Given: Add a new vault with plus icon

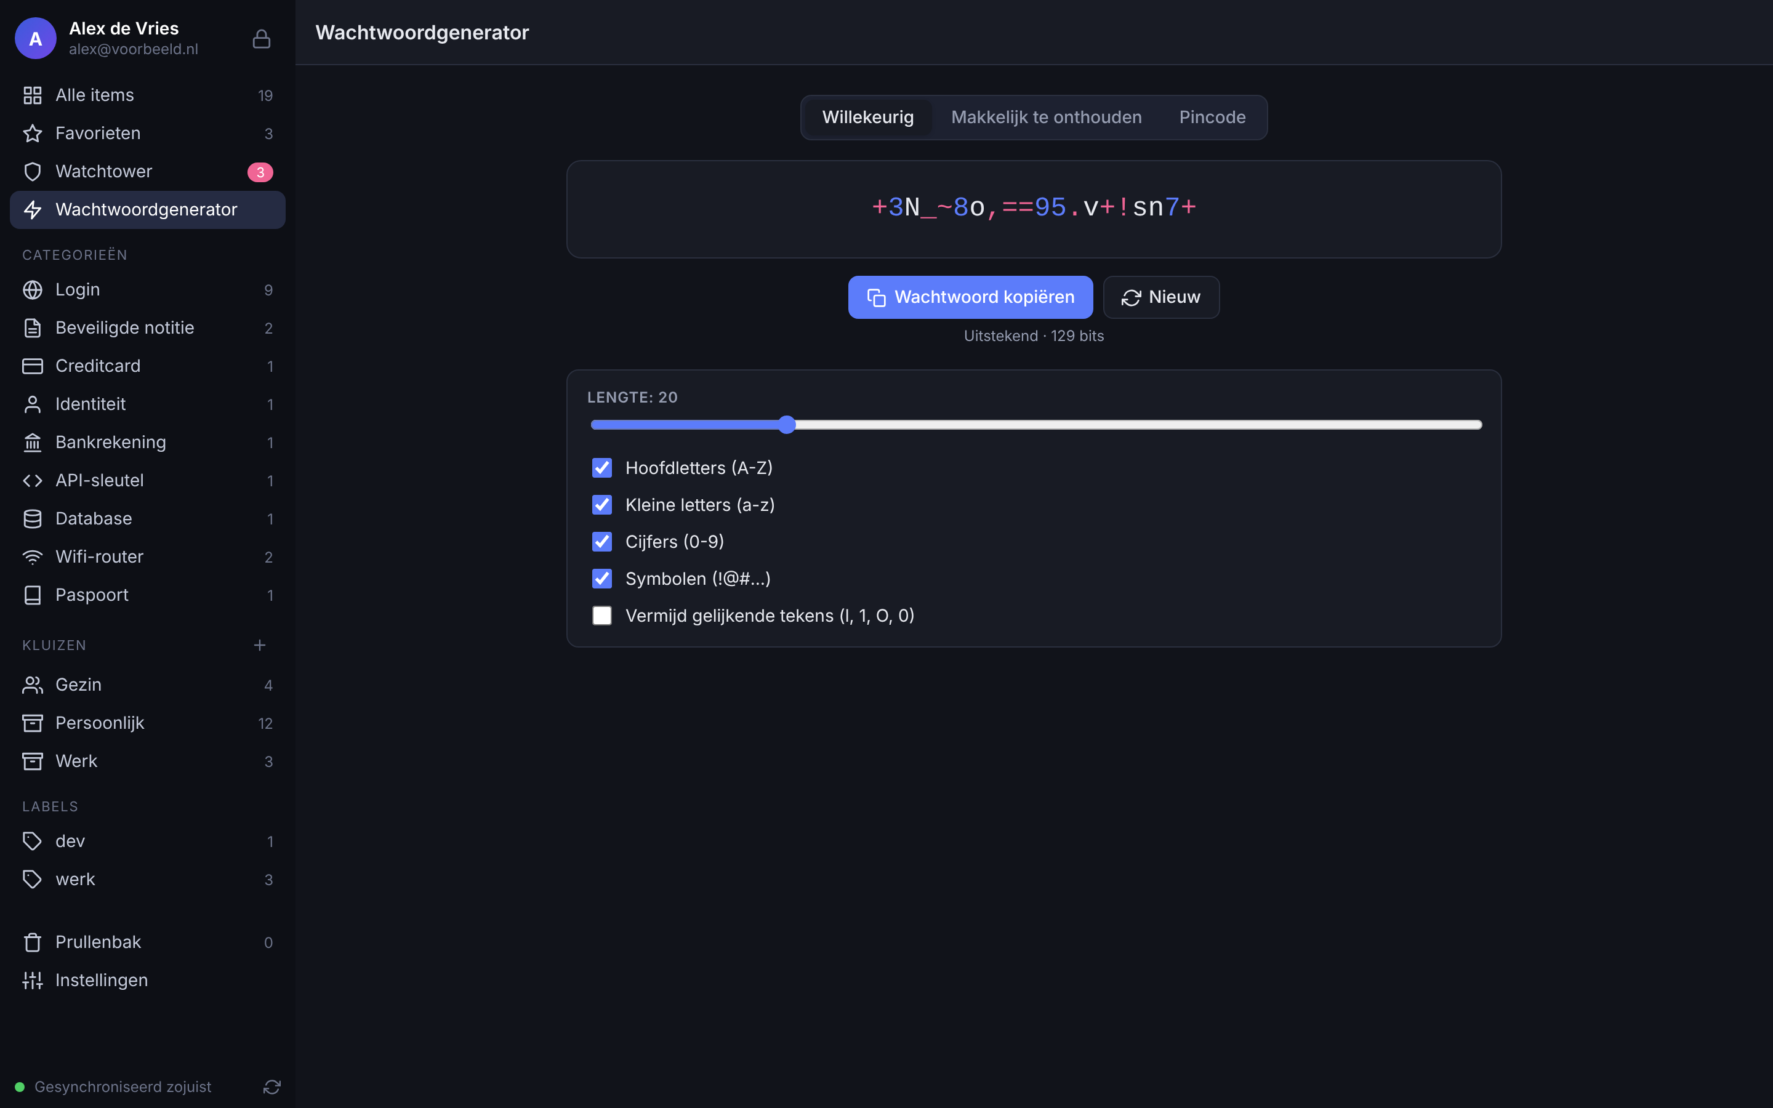Looking at the screenshot, I should pos(259,645).
